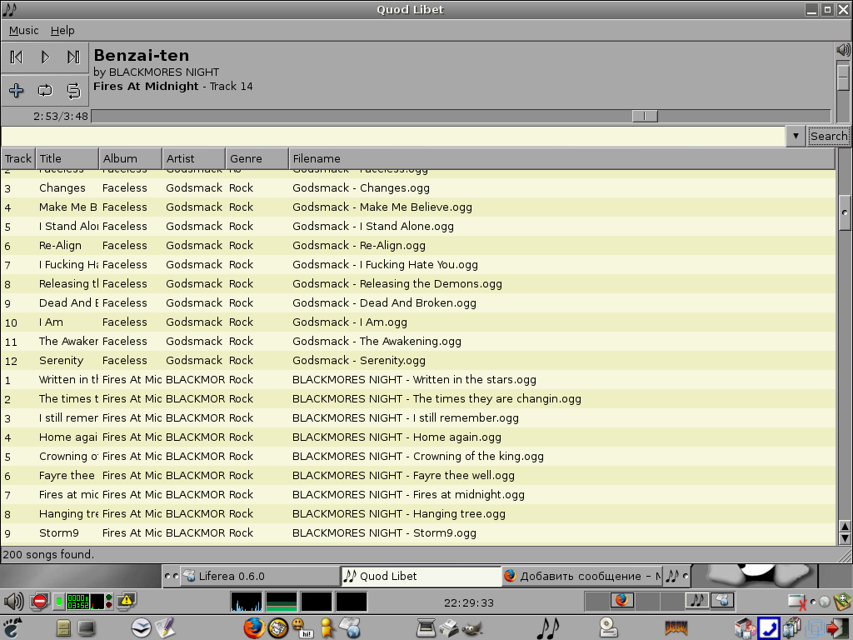
Task: Click the blue CPU load graph applet
Action: [x=246, y=602]
